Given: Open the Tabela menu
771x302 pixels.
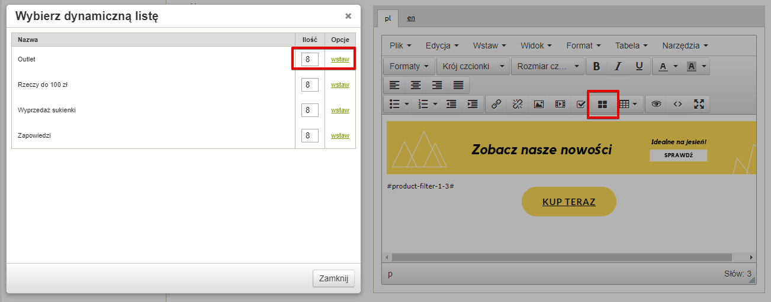Looking at the screenshot, I should pos(631,46).
